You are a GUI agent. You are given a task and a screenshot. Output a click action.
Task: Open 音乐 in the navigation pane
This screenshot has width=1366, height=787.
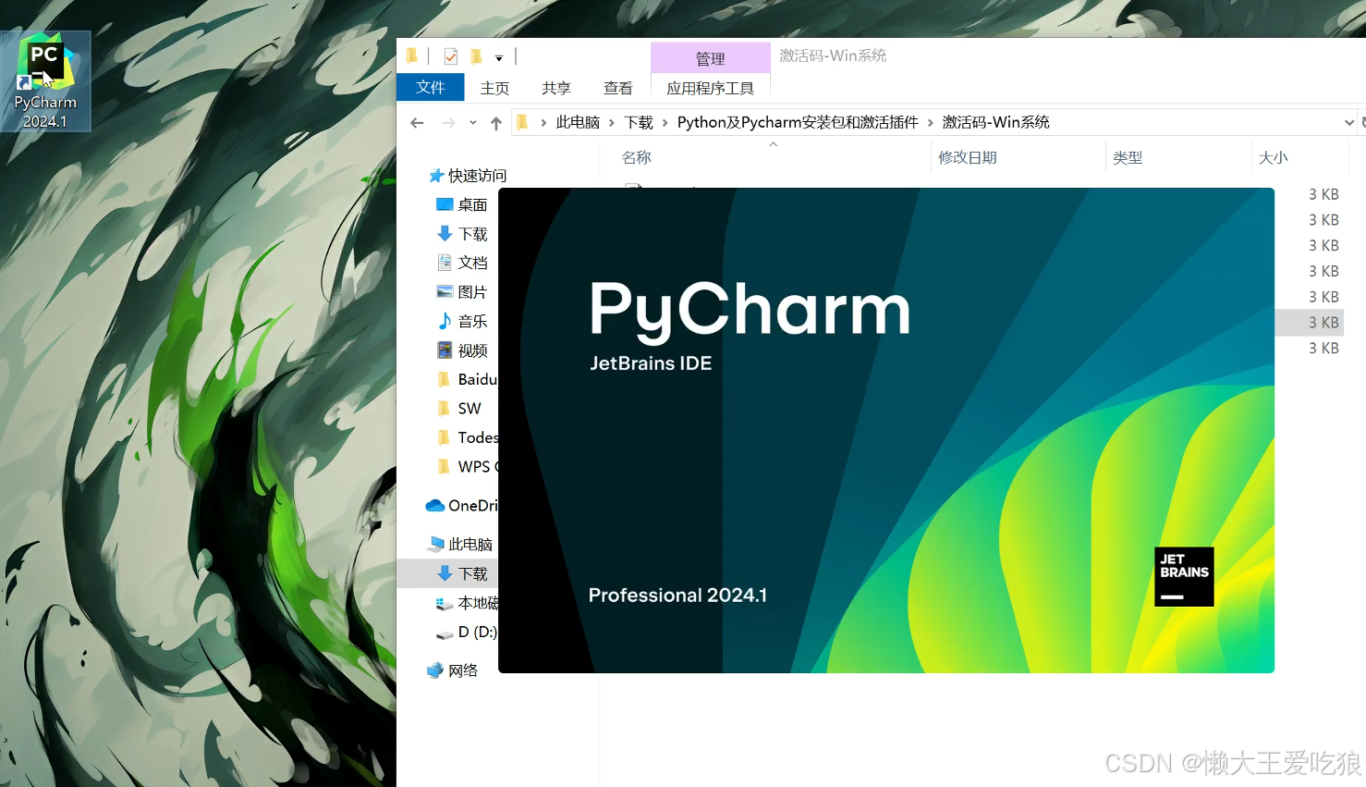pos(462,321)
